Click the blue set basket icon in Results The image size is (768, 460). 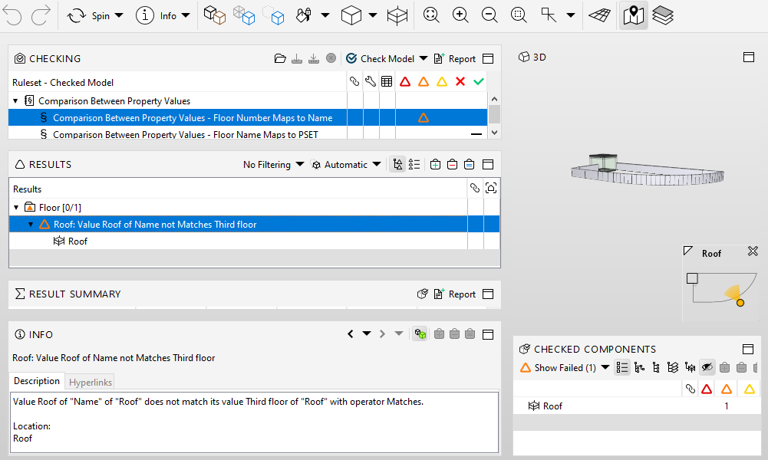click(x=469, y=165)
